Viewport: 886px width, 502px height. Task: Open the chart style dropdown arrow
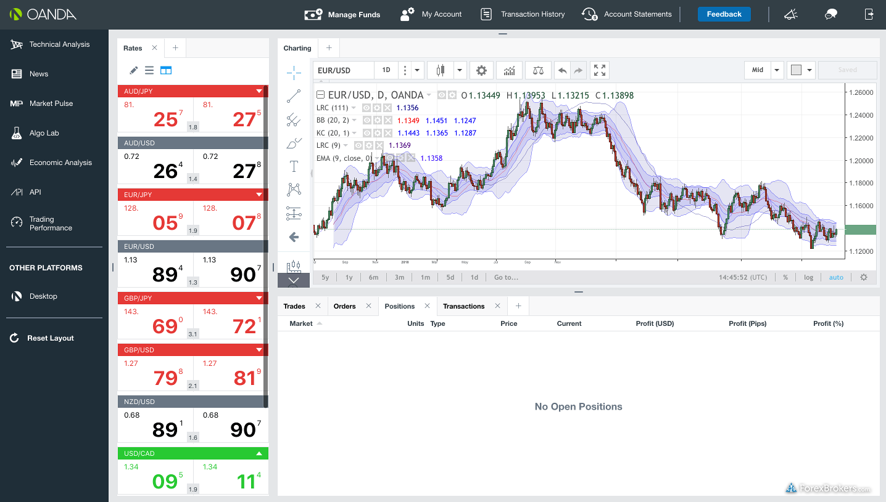[x=460, y=70]
